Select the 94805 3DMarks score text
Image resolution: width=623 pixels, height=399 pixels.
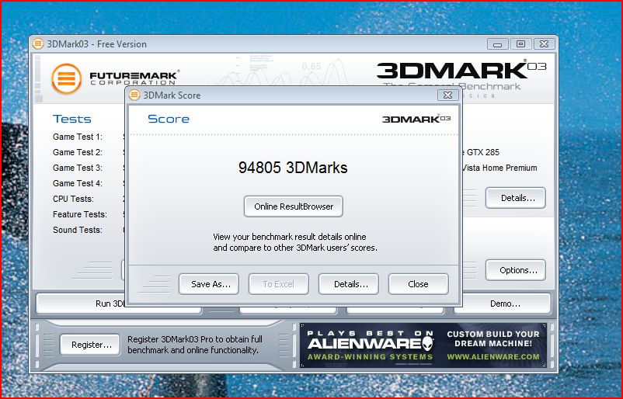coord(293,168)
